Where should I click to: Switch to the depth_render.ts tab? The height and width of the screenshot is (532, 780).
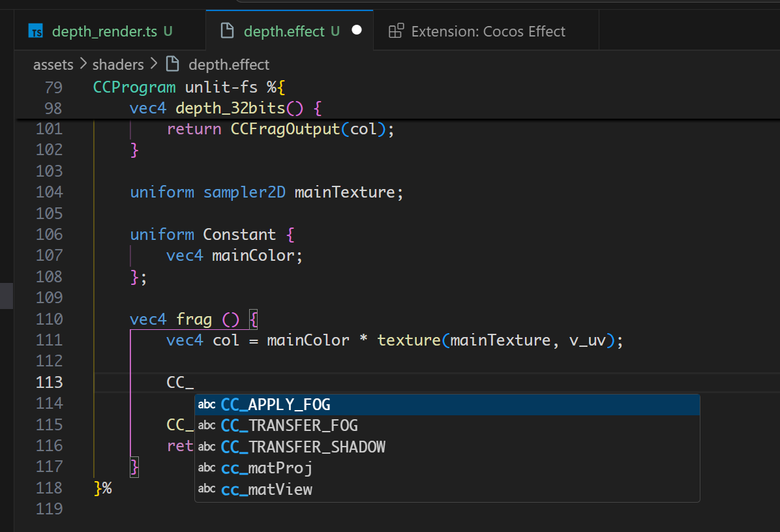click(x=104, y=31)
